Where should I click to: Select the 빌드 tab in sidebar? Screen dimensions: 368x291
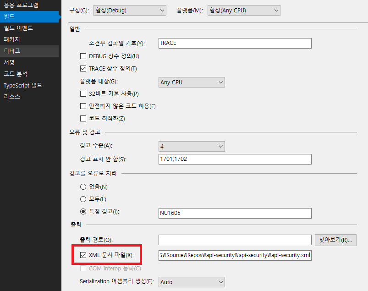(29, 16)
